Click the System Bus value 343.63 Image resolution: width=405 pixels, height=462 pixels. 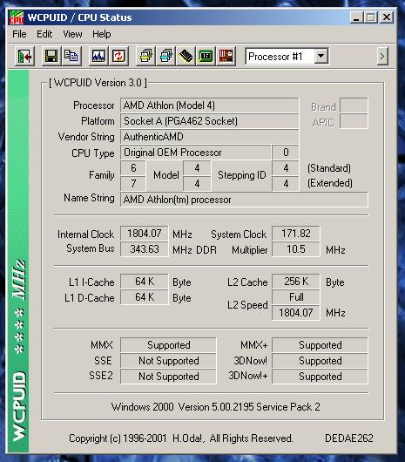click(x=145, y=249)
